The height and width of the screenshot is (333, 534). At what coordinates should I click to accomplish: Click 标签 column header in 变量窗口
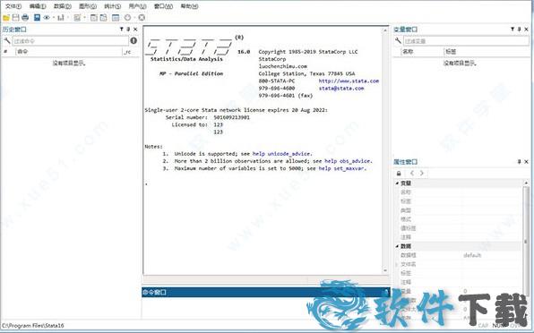pos(487,52)
